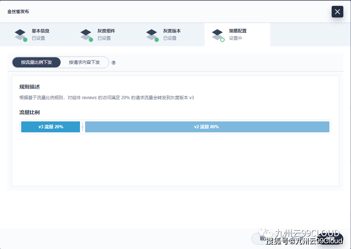Click the v3 流量 20% bar segment
Viewport: 351px width, 249px height.
[x=51, y=127]
